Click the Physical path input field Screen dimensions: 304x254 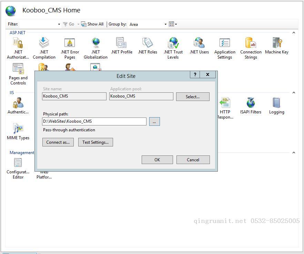[x=94, y=121]
